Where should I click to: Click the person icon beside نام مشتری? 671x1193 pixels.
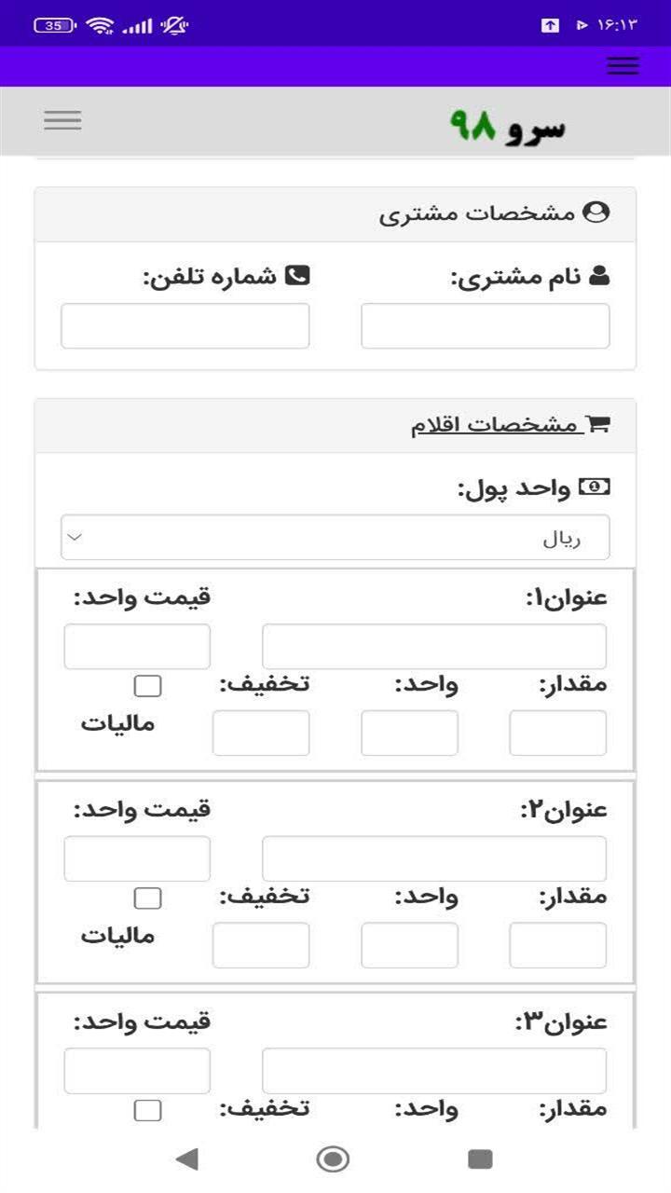(599, 276)
